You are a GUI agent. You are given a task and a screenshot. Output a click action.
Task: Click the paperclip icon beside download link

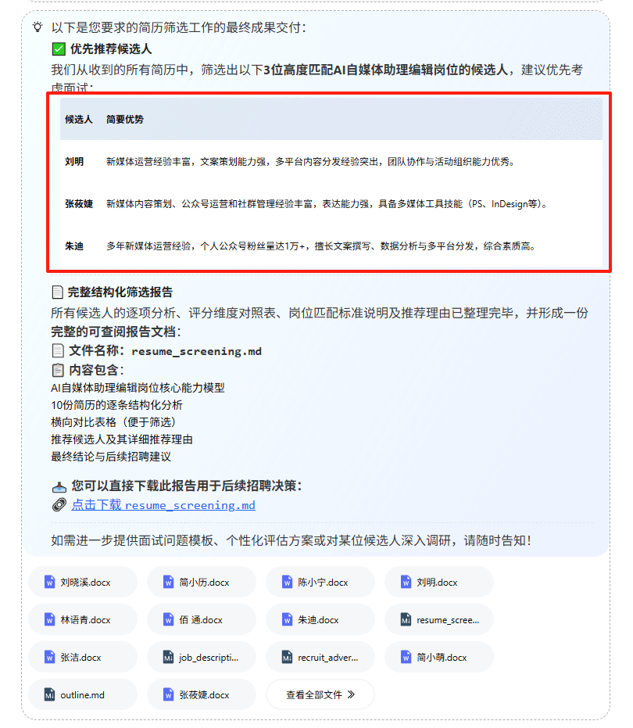pos(58,505)
